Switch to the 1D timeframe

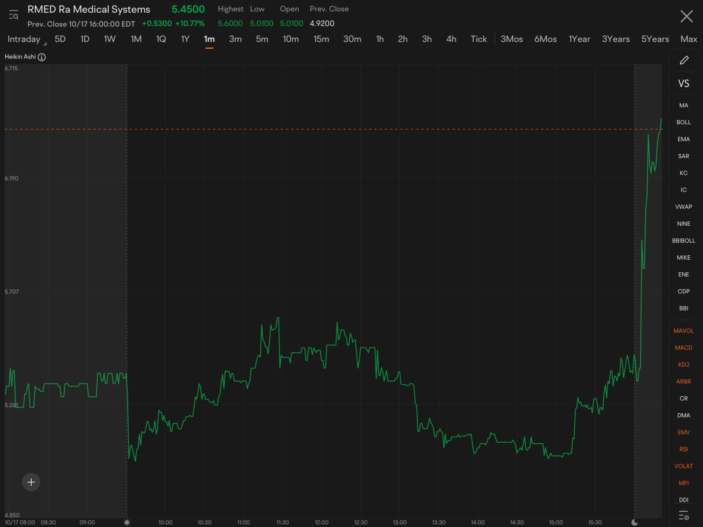click(85, 39)
